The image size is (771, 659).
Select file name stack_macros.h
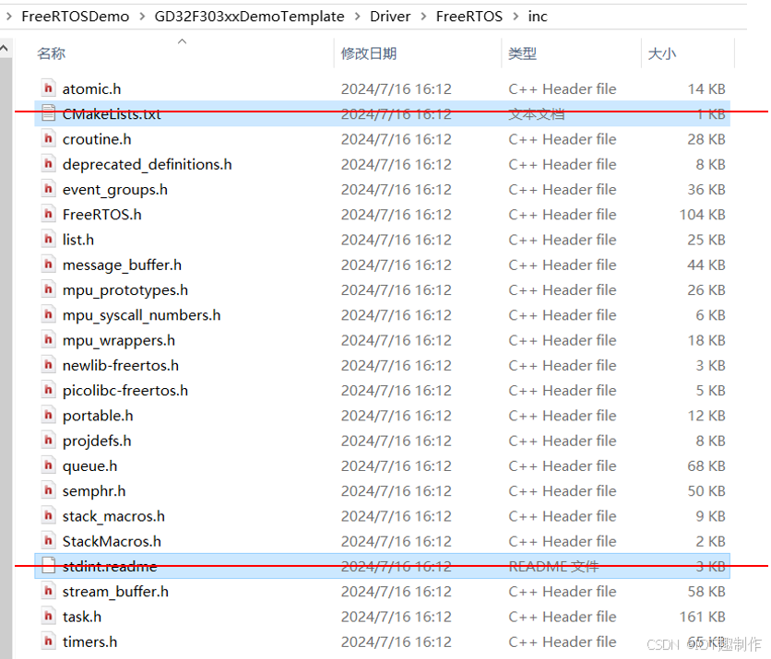[113, 516]
